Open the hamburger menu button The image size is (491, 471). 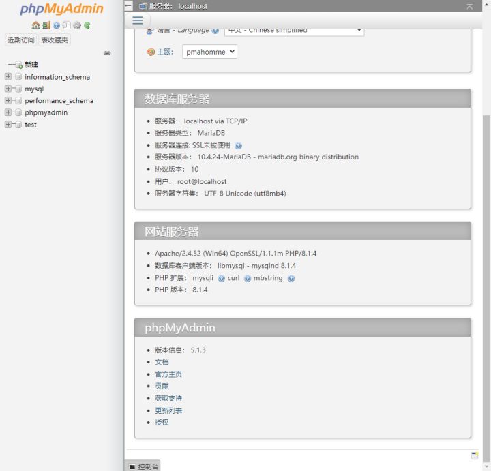pos(138,20)
